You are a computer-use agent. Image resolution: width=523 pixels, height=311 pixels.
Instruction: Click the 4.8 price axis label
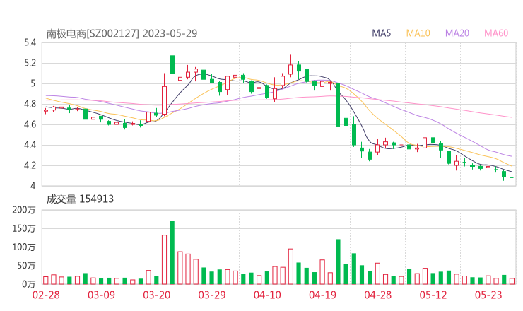click(30, 104)
